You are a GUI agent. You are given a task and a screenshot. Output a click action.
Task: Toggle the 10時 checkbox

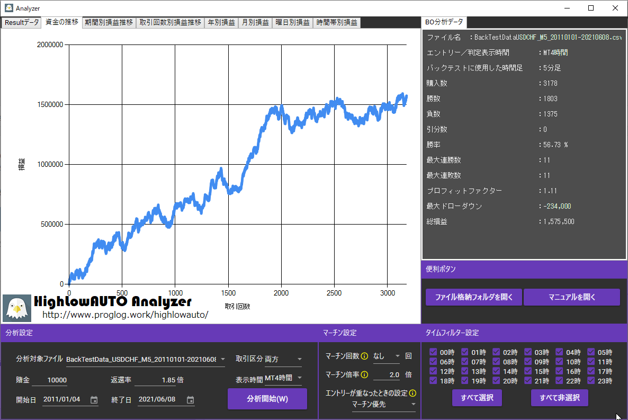point(559,362)
